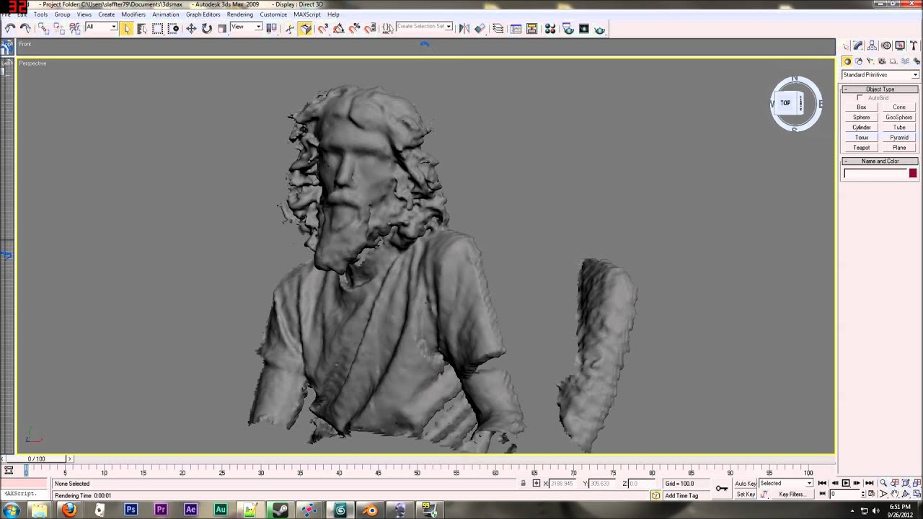This screenshot has height=519, width=923.
Task: Toggle the 3D Snaps tool
Action: (322, 29)
